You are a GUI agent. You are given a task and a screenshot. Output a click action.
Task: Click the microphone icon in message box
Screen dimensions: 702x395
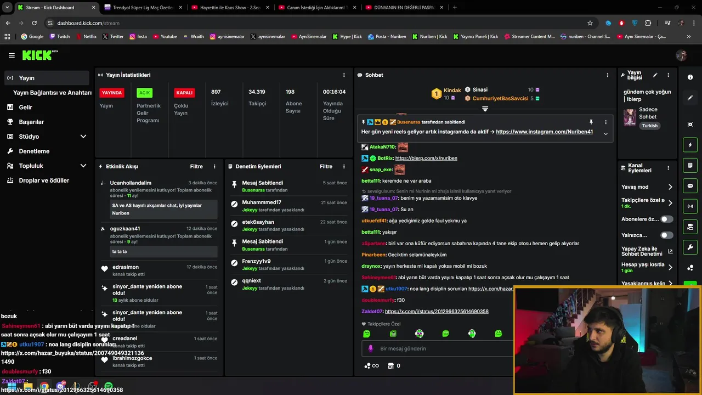click(371, 348)
